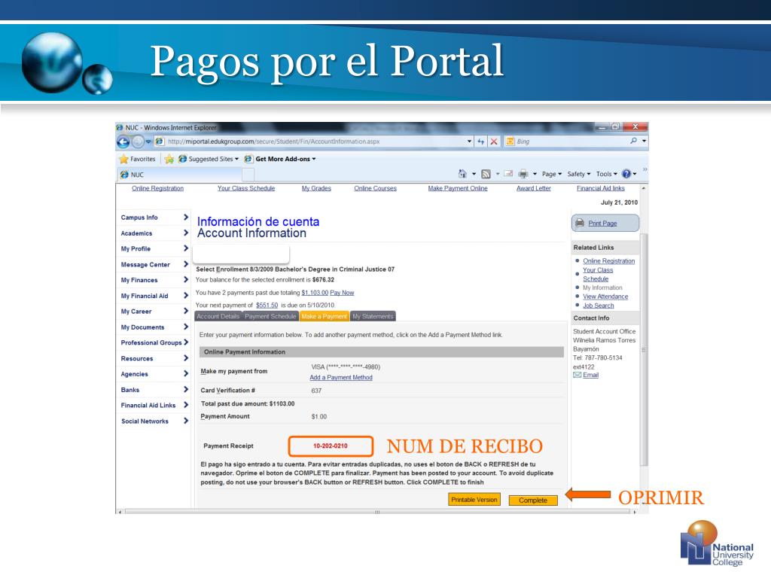Click the red Stop loading icon

(x=494, y=141)
